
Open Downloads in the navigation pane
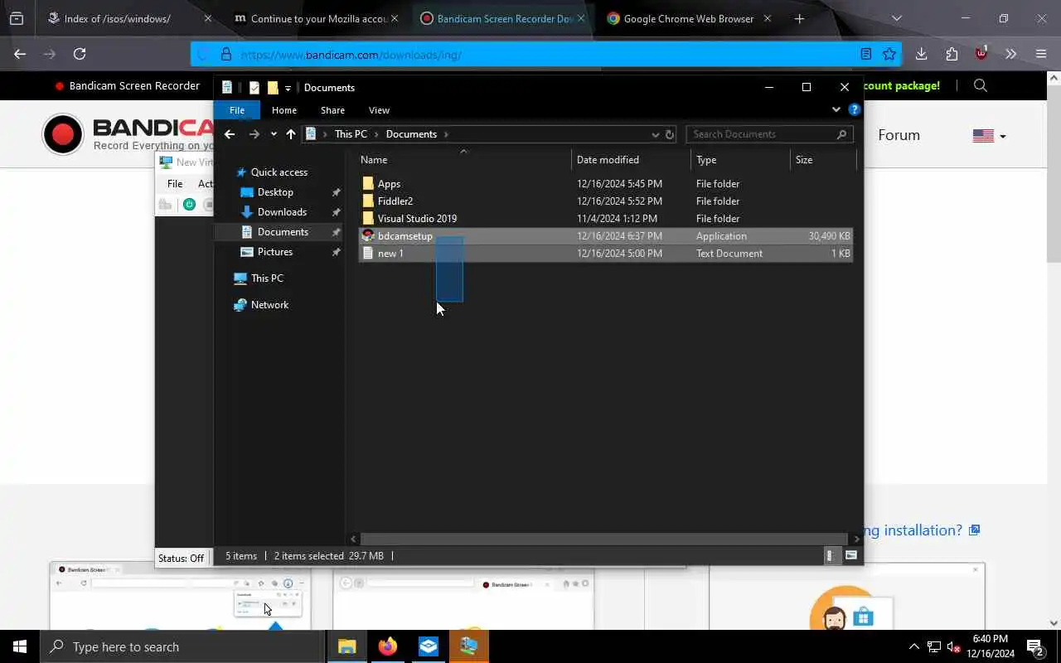click(282, 212)
